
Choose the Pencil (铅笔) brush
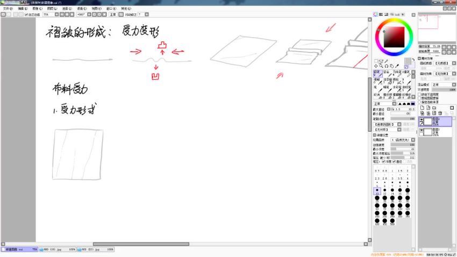pyautogui.click(x=378, y=74)
